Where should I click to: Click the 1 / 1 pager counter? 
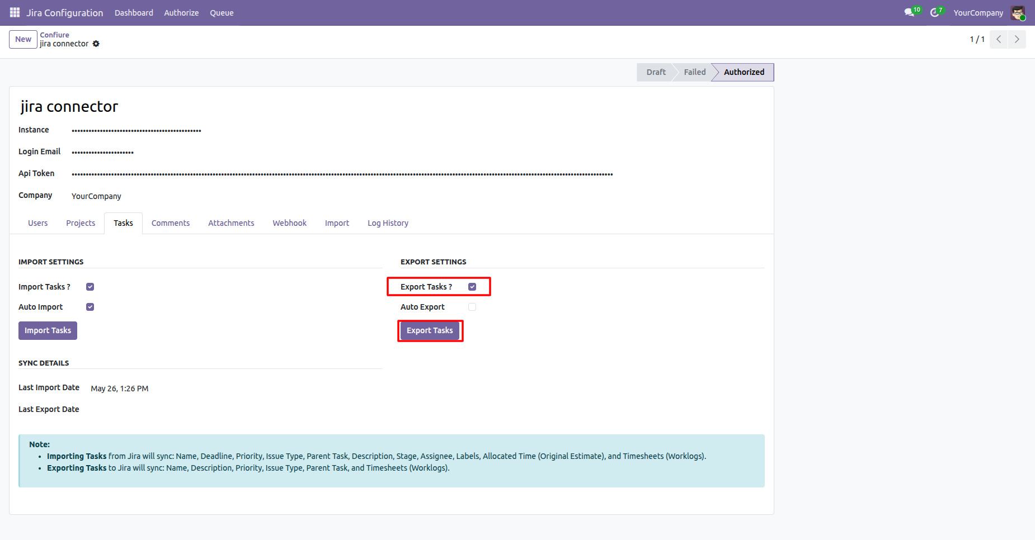pyautogui.click(x=977, y=39)
